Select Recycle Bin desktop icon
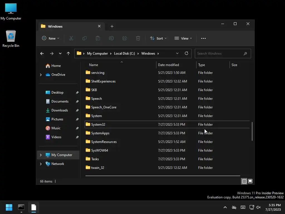285x214 pixels. (x=11, y=39)
